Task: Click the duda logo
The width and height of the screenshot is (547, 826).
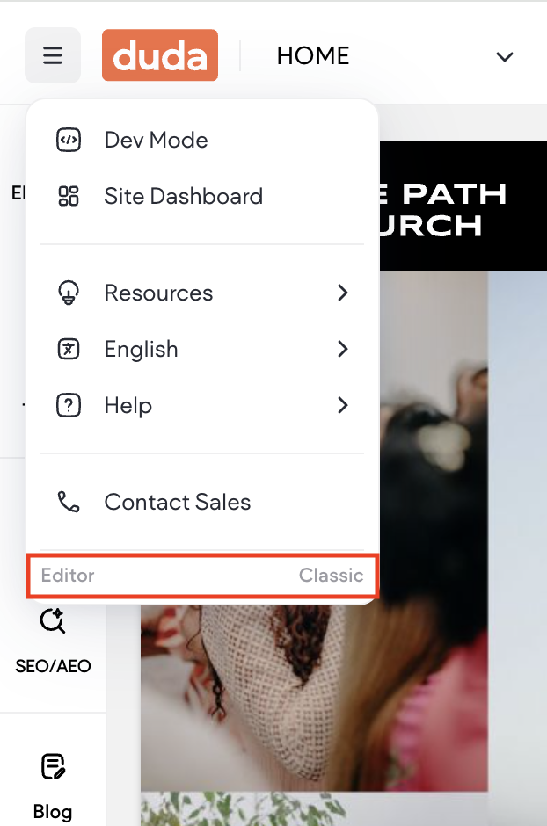Action: pyautogui.click(x=160, y=55)
